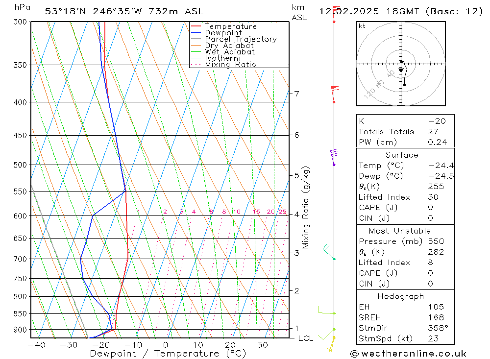Image resolution: width=490 pixels, height=359 pixels.
Task: Click the -40 temperature axis label
Action: click(x=37, y=345)
